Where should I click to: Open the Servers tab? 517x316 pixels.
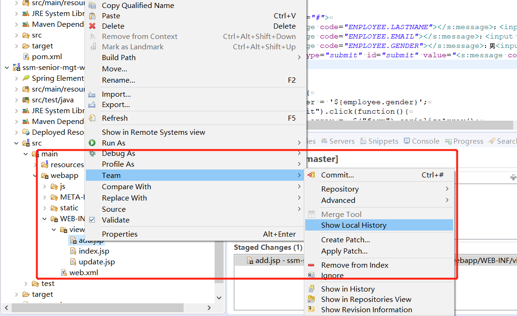tap(338, 141)
